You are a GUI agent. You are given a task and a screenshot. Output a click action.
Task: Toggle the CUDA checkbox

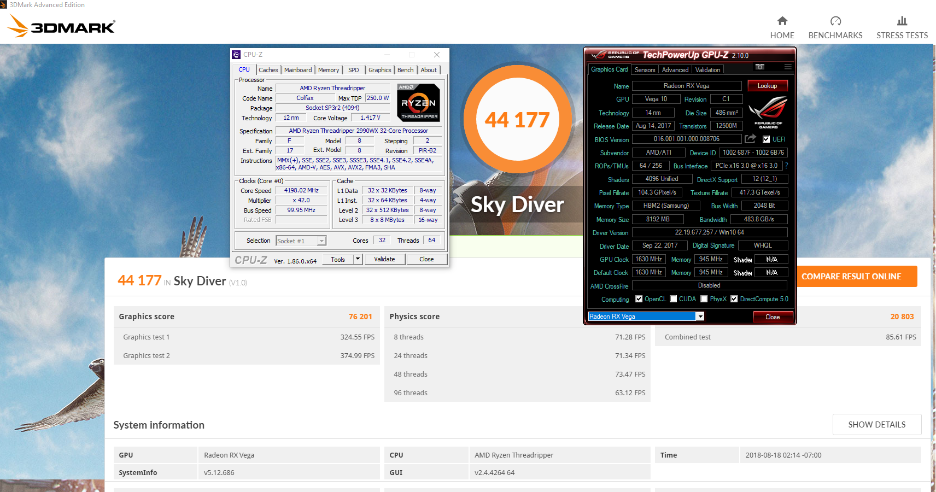tap(674, 299)
